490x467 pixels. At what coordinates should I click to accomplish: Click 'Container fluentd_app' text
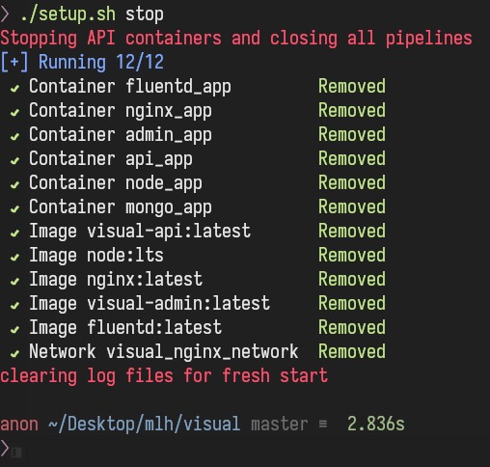tap(130, 87)
